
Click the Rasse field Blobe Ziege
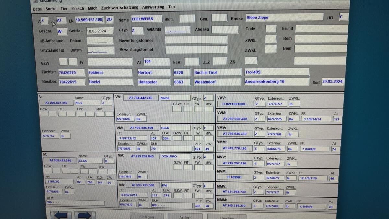click(285, 17)
